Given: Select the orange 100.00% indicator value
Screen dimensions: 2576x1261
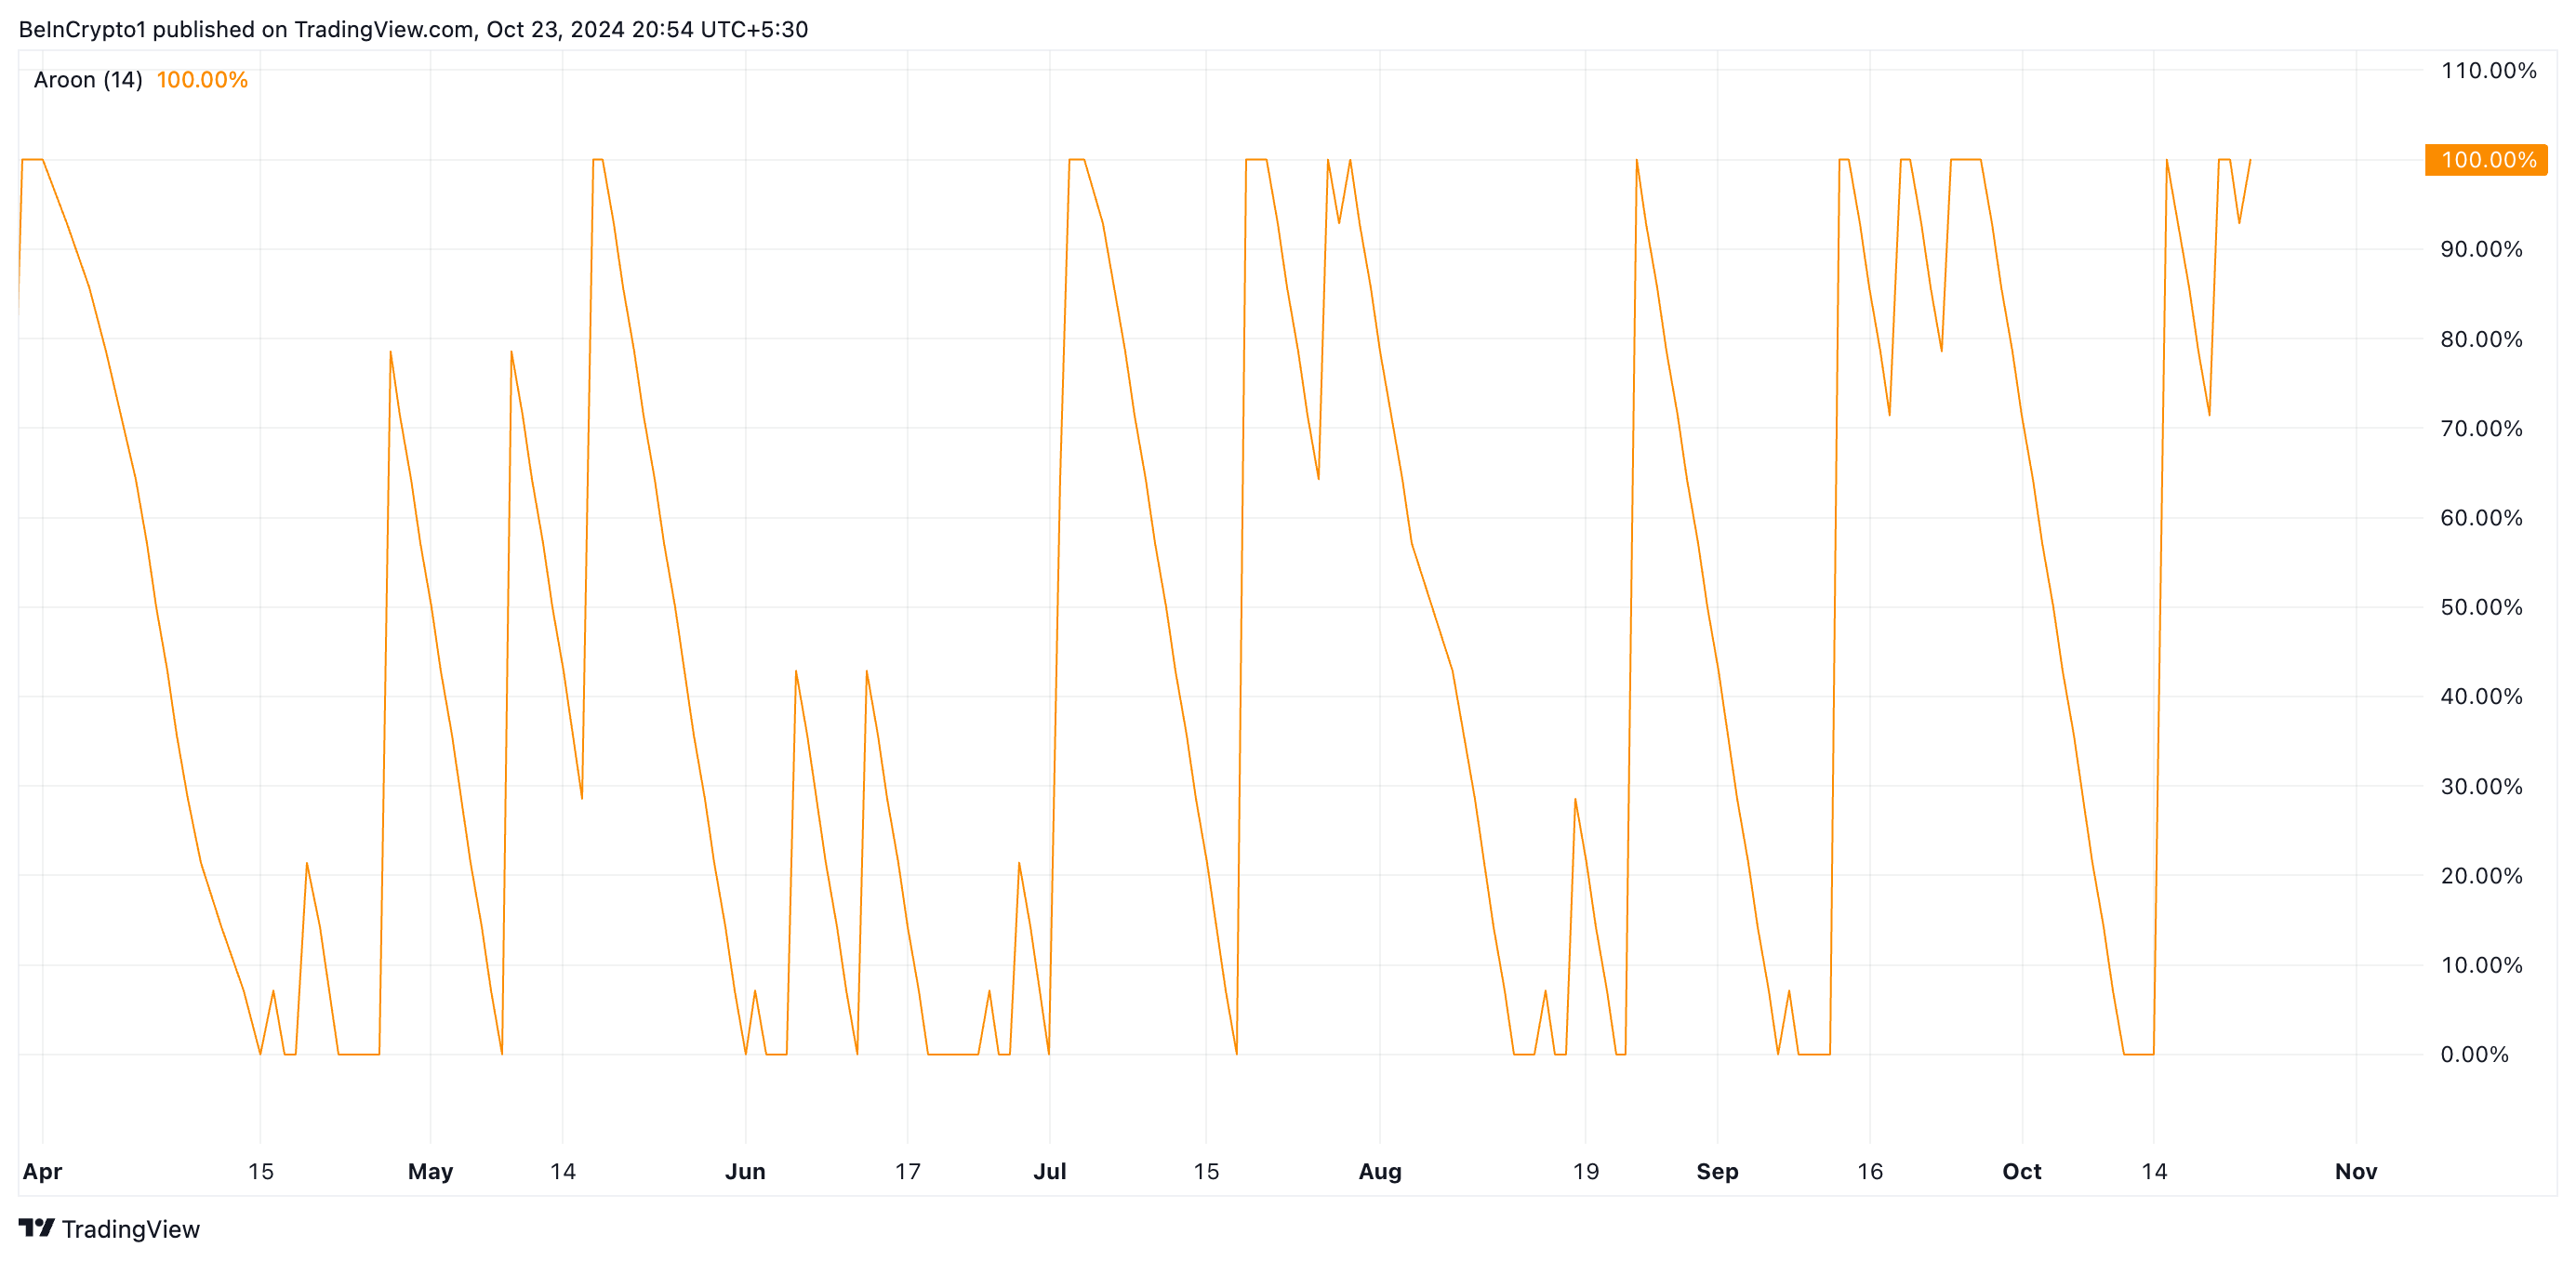Looking at the screenshot, I should click(x=202, y=80).
